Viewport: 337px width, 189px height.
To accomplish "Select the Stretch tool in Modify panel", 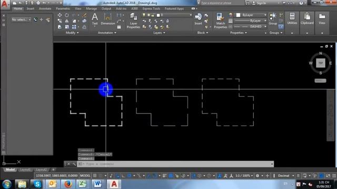I will click(60, 27).
